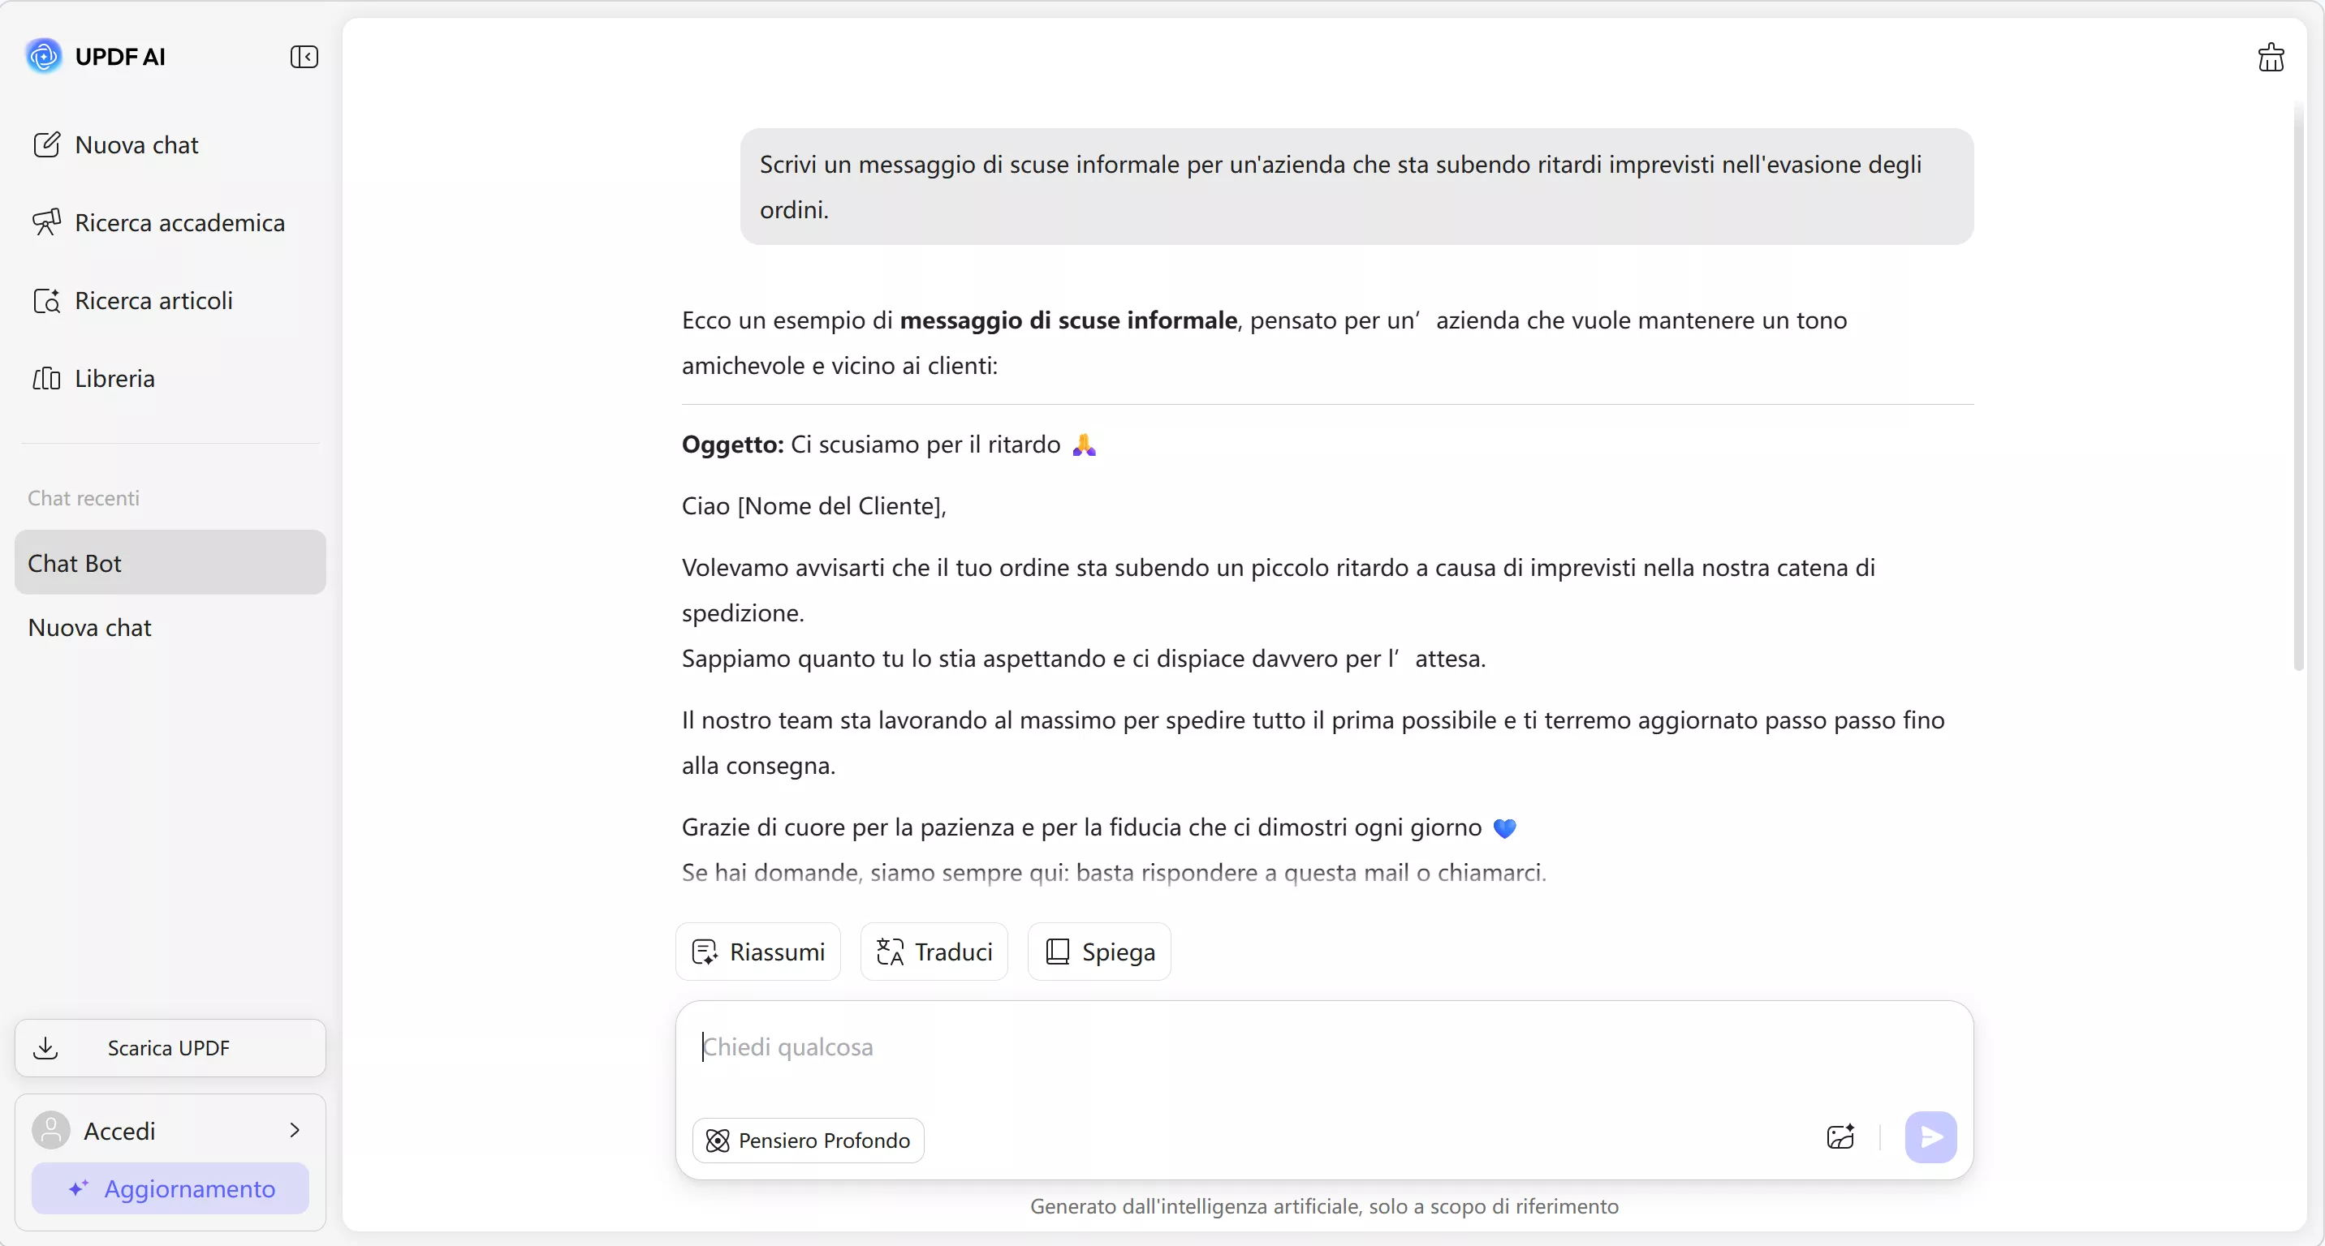
Task: Enable Pensiero Profondo mode
Action: coord(808,1140)
